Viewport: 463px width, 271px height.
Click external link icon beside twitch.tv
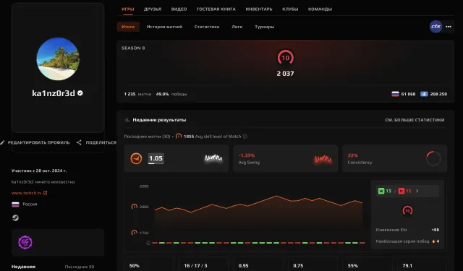click(x=45, y=193)
